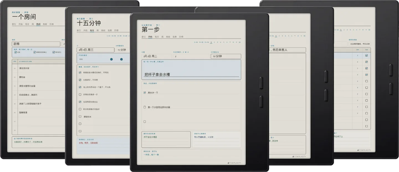Go to the 11-20 range on 第一步 page

(x=201, y=42)
